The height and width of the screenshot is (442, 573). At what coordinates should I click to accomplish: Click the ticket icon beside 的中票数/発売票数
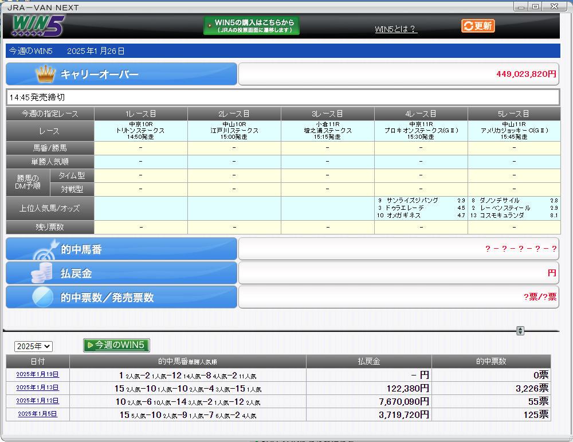point(43,297)
